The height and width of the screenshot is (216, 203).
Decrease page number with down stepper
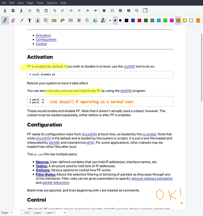[x=21, y=214]
